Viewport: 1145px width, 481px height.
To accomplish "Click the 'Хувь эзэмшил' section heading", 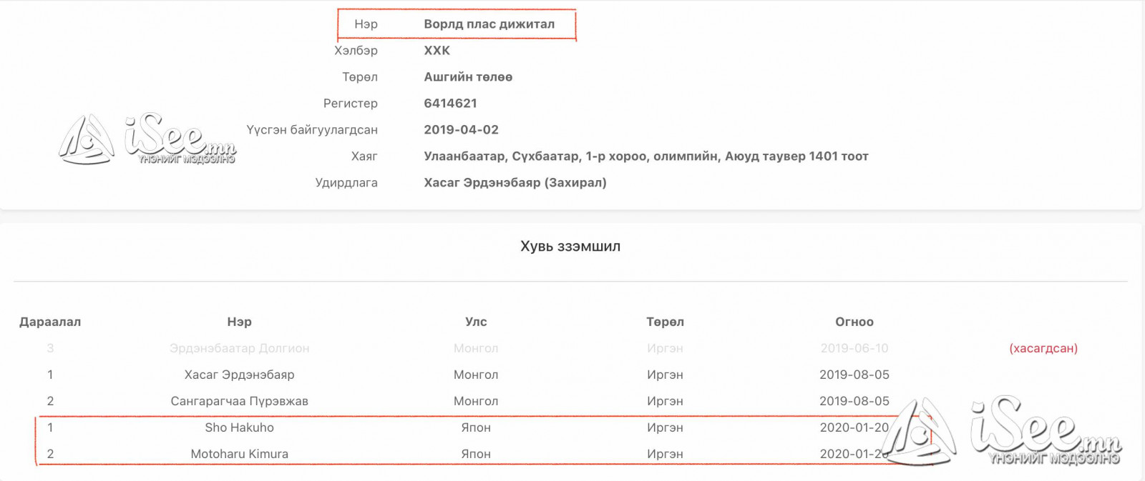I will tap(570, 247).
